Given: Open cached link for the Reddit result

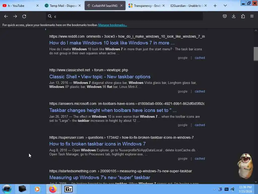Looking at the screenshot, I should pos(200,58).
